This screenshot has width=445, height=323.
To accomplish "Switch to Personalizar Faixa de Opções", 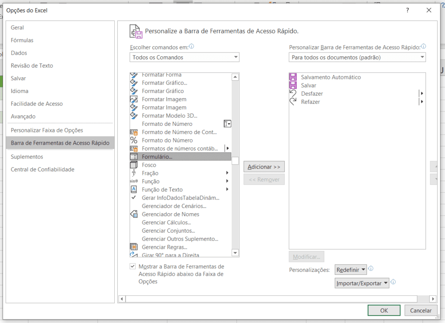I will [47, 130].
